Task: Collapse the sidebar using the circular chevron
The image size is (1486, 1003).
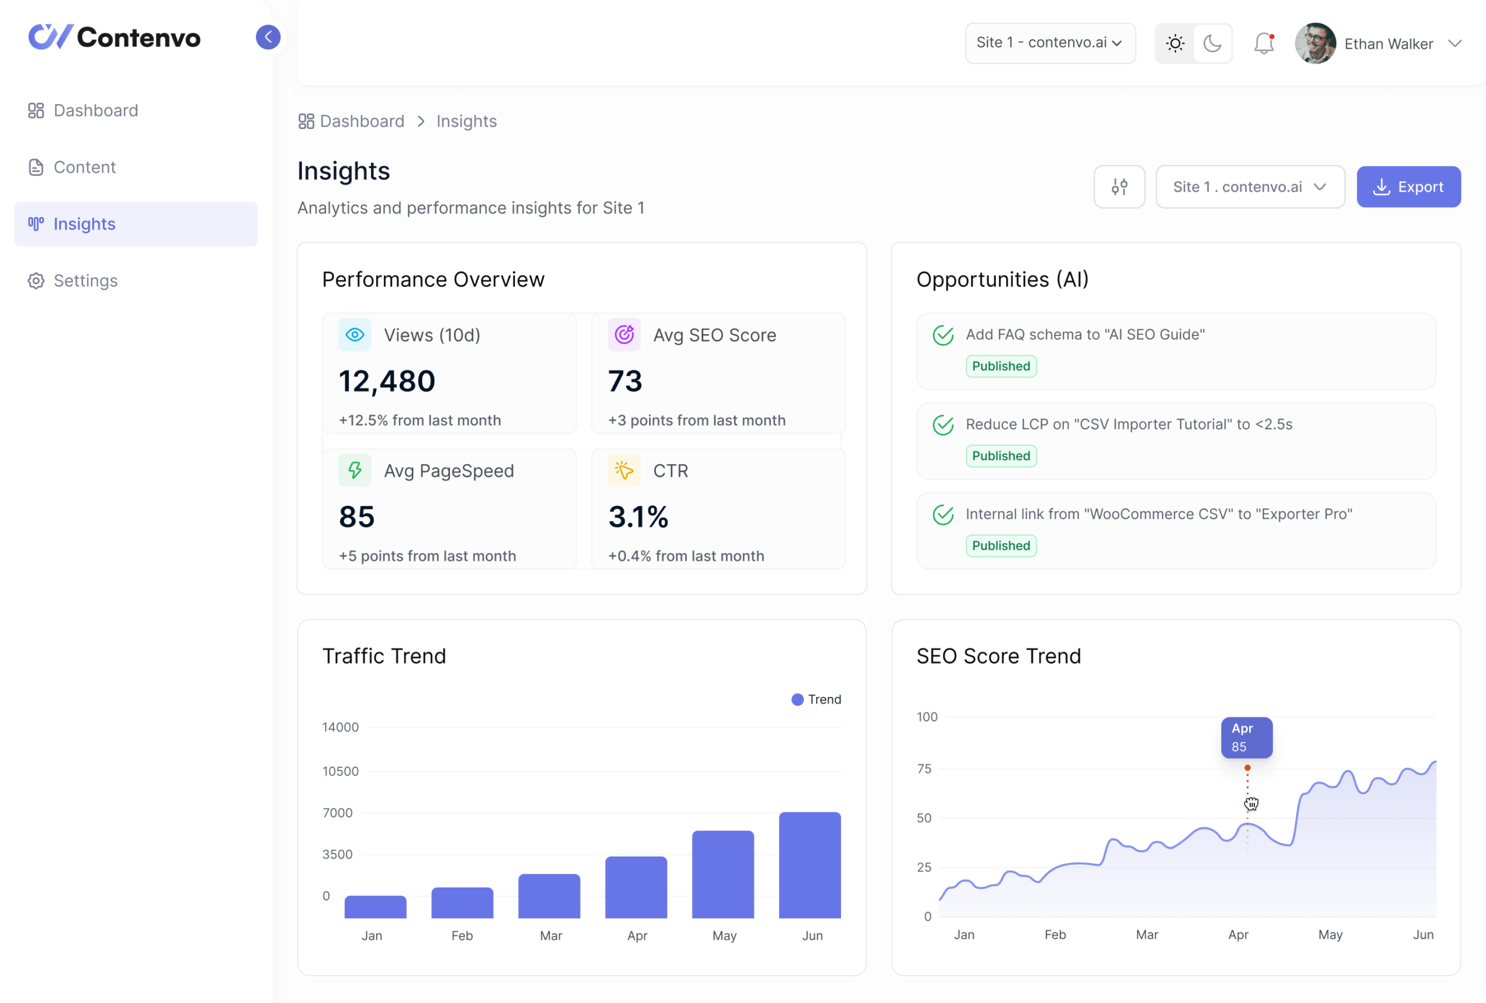Action: [269, 37]
